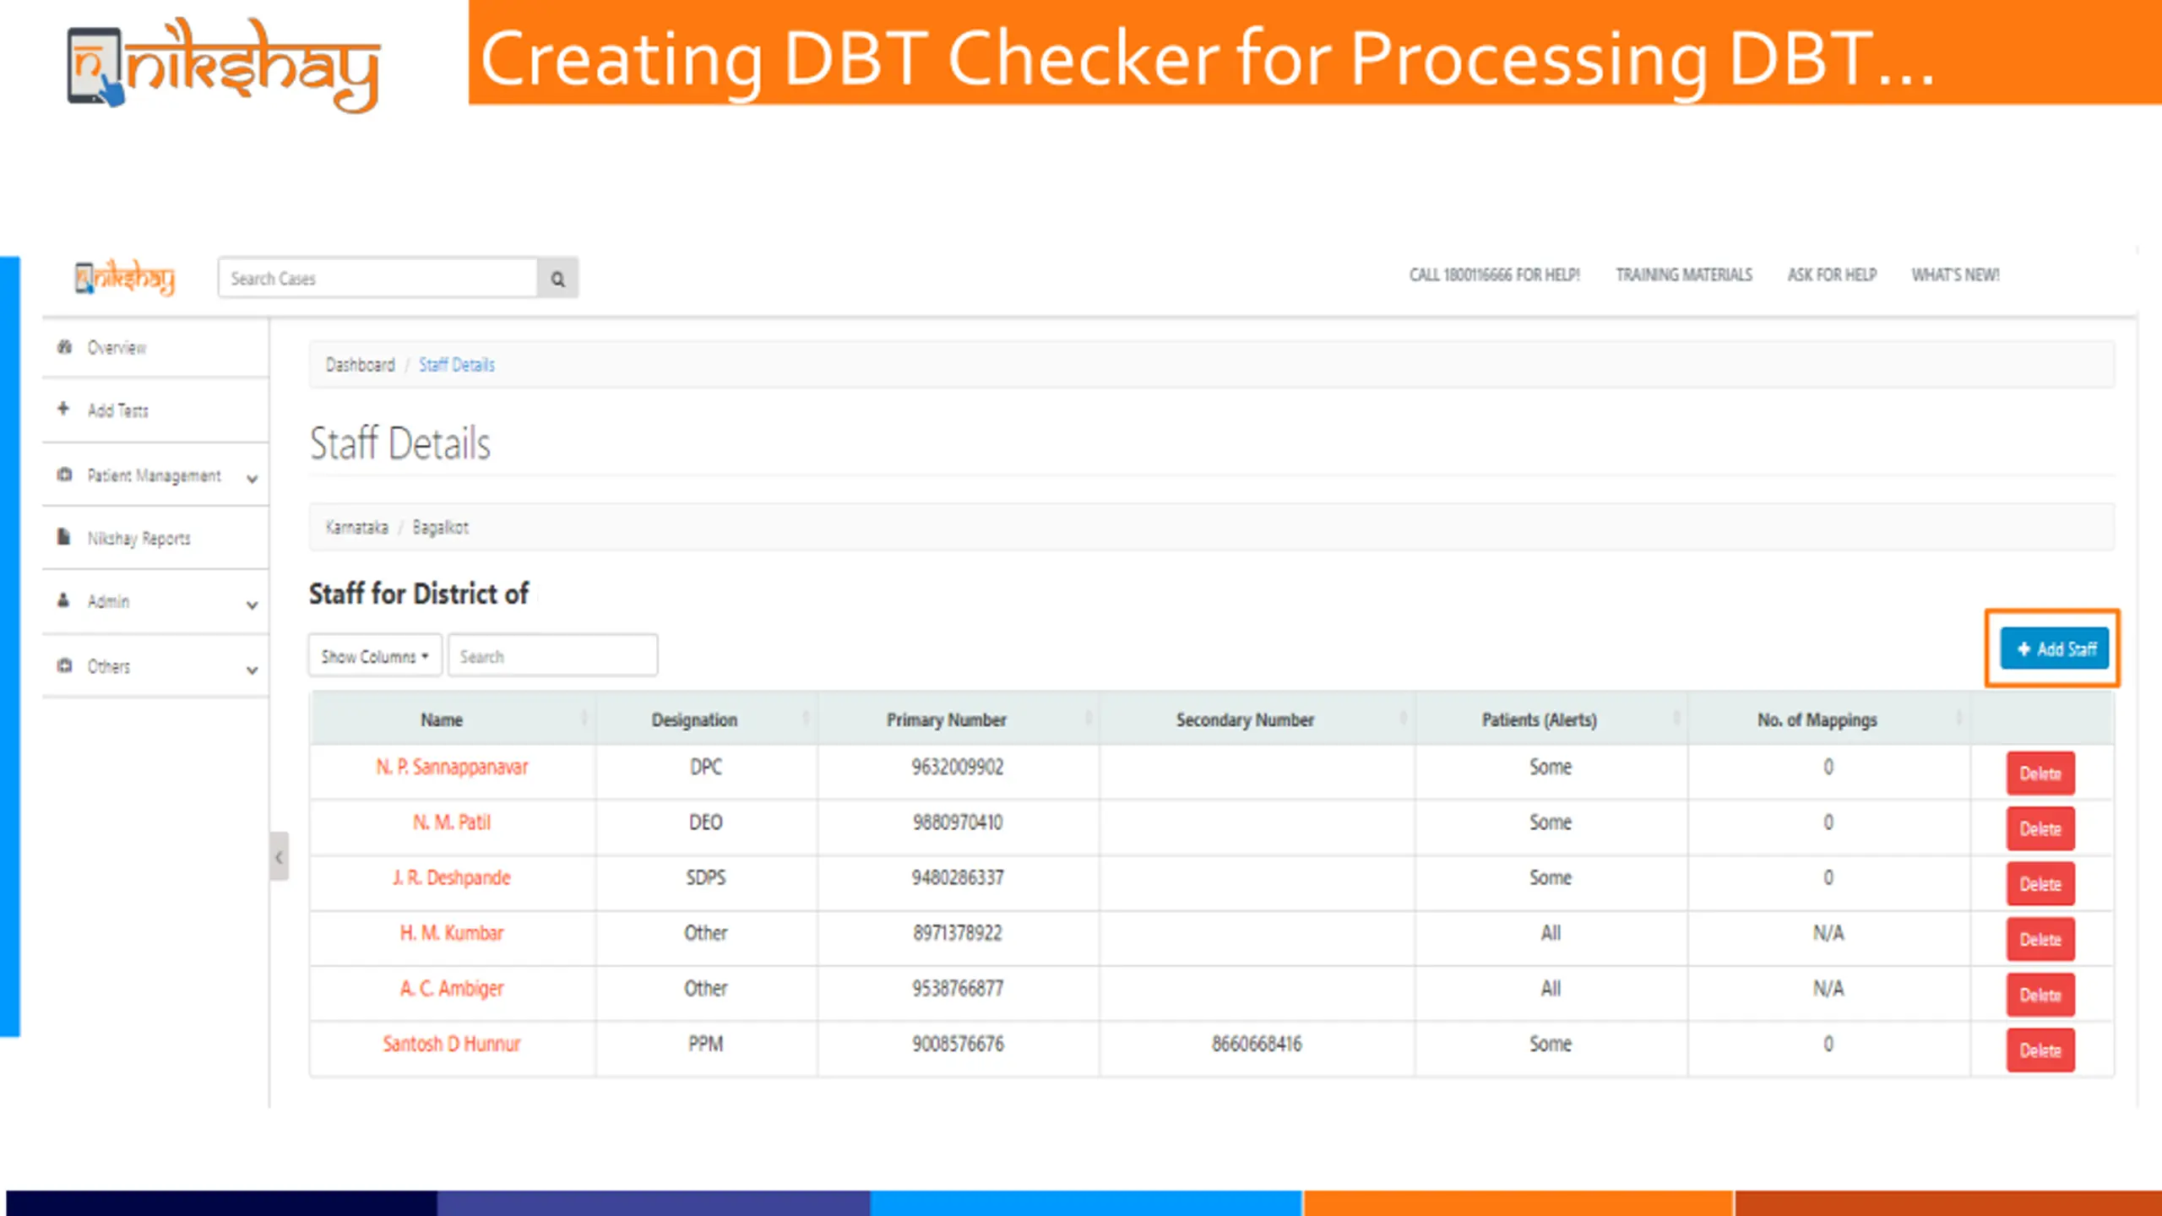
Task: Open the Show Columns dropdown
Action: (375, 656)
